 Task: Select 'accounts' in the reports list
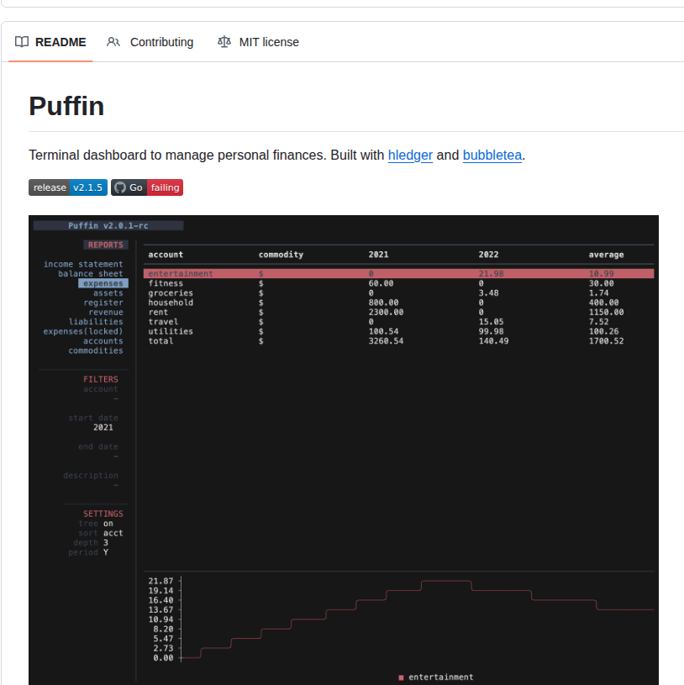pos(103,340)
